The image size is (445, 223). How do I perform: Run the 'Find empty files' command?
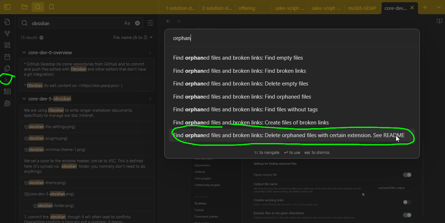pyautogui.click(x=292, y=58)
